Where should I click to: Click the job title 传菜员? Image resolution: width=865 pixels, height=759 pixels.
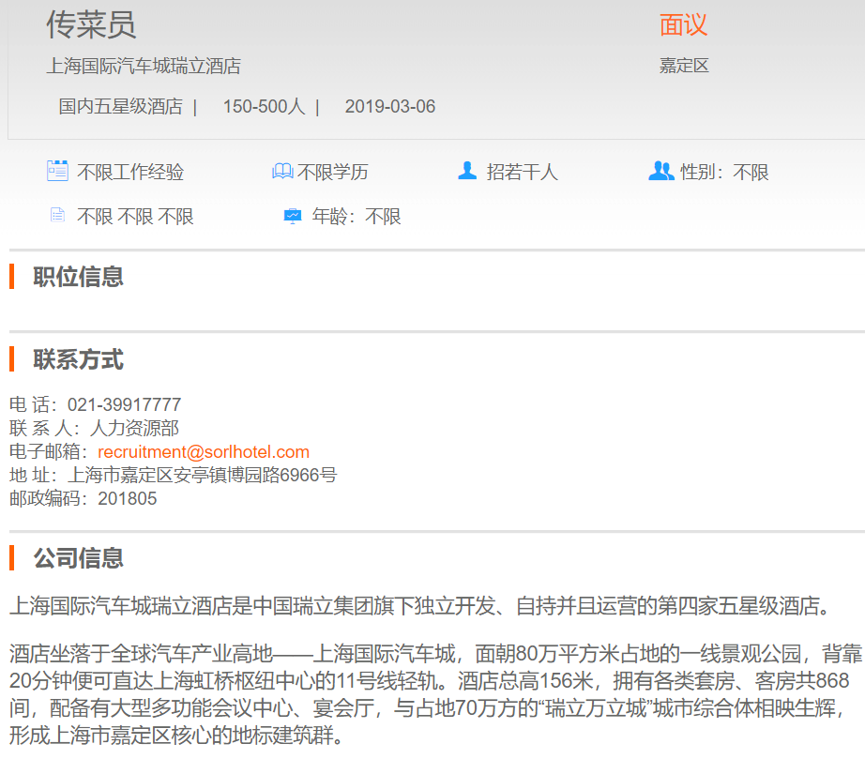click(x=91, y=24)
